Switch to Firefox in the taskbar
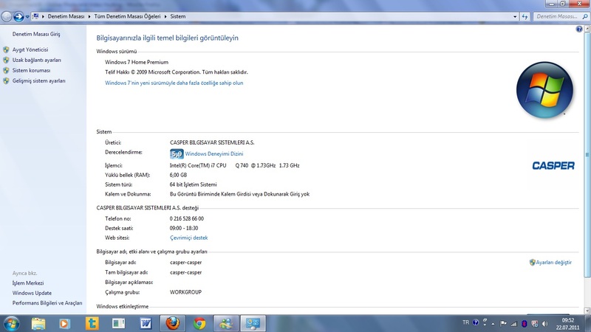Screen dimensions: 591x332 tap(173, 323)
